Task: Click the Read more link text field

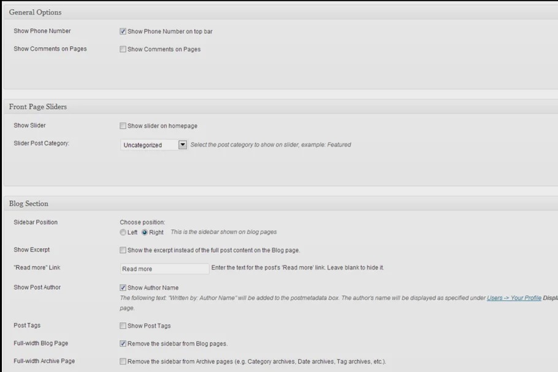Action: [164, 268]
